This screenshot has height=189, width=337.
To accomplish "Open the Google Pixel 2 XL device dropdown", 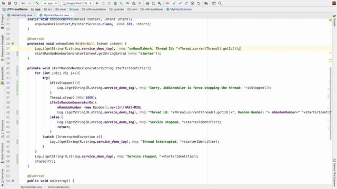I will 77,4.
